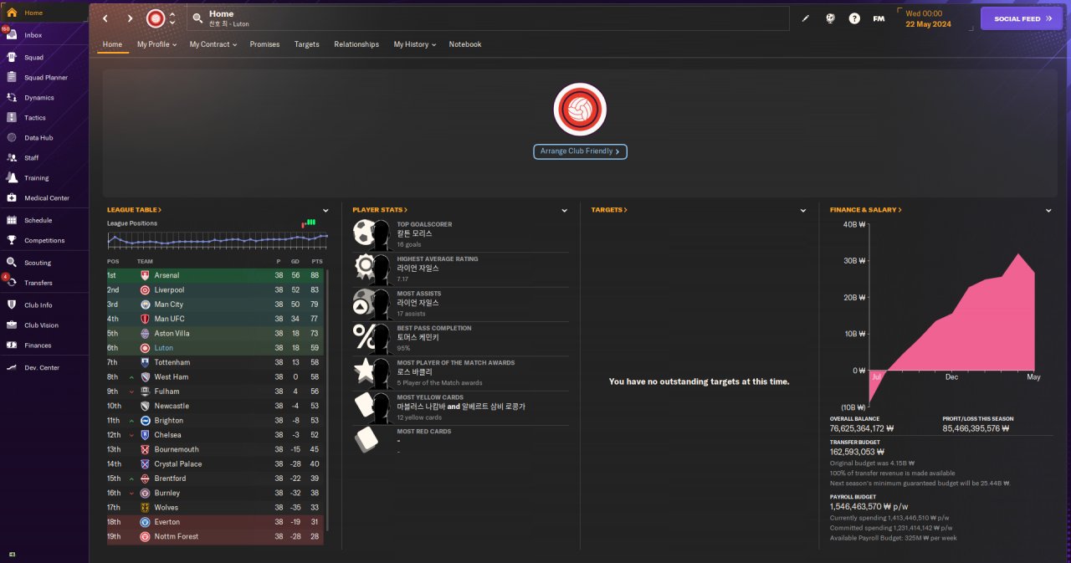Switch to the Notebook tab
The height and width of the screenshot is (563, 1071).
tap(465, 44)
